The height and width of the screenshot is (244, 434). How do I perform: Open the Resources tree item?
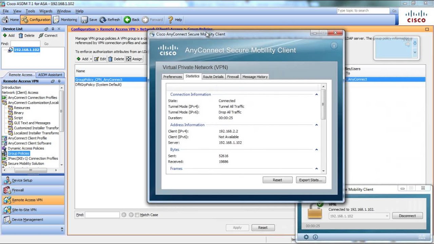(19, 108)
